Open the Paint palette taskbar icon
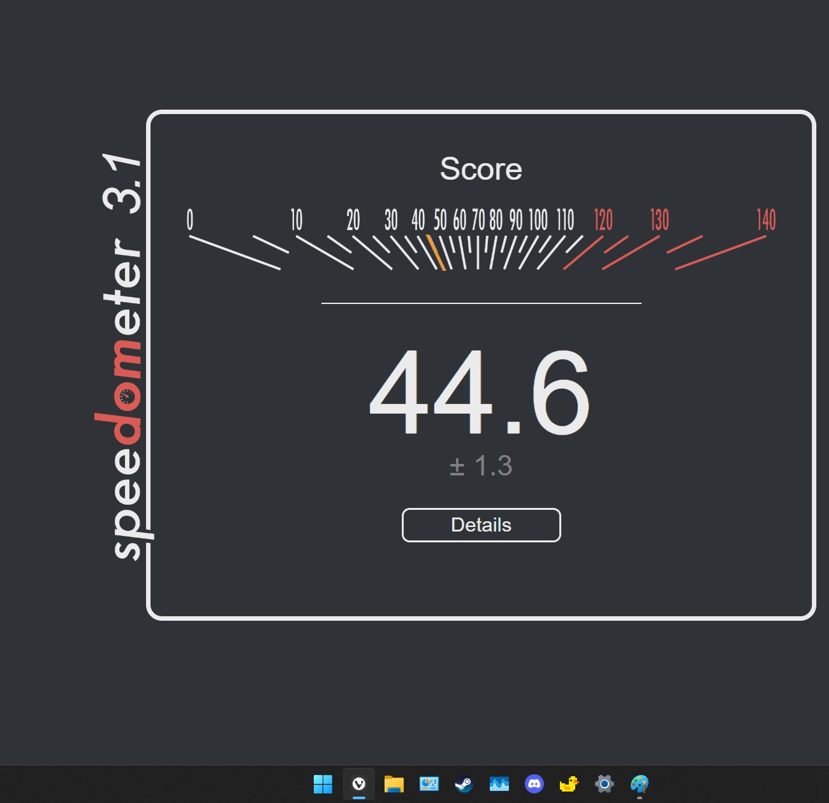 [x=640, y=784]
